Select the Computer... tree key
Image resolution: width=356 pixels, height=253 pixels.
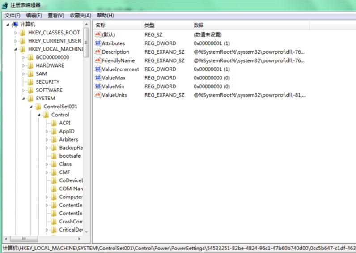(71, 197)
